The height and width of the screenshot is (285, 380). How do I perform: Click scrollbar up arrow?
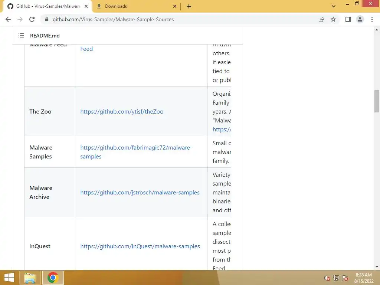coord(377,30)
